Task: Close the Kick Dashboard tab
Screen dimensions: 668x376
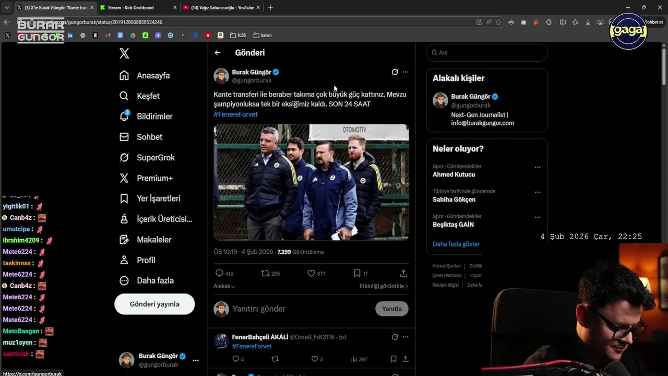Action: [x=175, y=7]
